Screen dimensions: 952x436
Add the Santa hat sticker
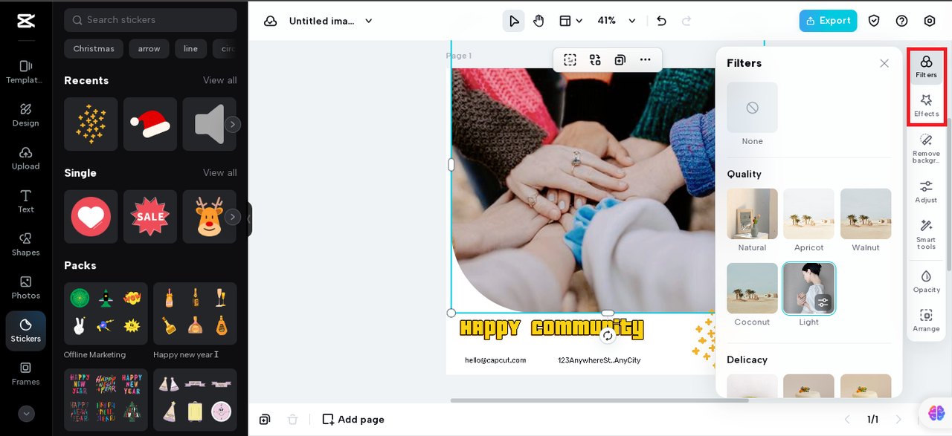pyautogui.click(x=150, y=124)
